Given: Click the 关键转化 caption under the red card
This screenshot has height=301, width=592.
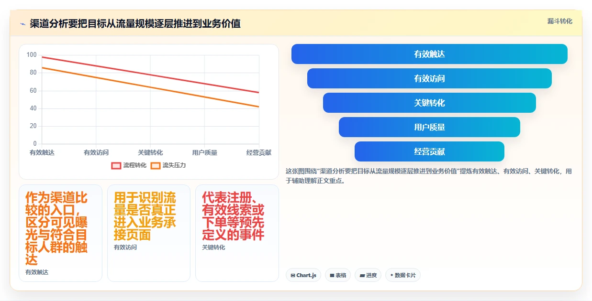Looking at the screenshot, I should pos(213,247).
